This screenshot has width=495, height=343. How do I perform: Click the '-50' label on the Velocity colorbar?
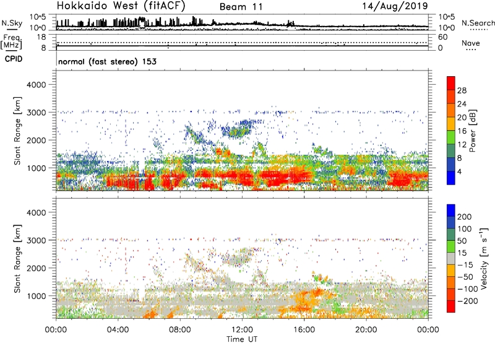465,277
